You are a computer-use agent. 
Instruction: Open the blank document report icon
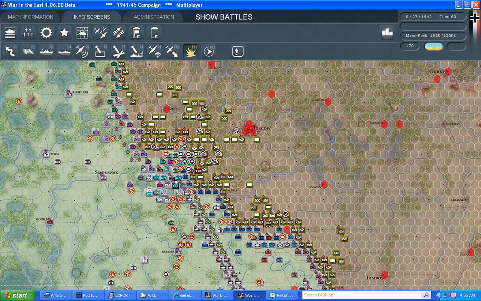pyautogui.click(x=154, y=33)
